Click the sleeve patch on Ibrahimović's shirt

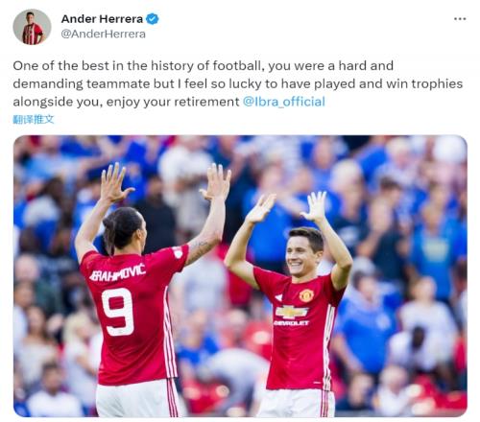point(177,252)
